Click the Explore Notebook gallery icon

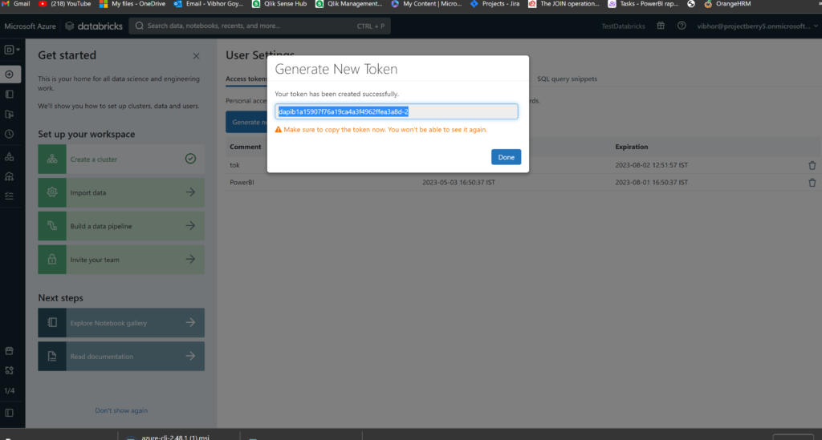click(x=52, y=323)
